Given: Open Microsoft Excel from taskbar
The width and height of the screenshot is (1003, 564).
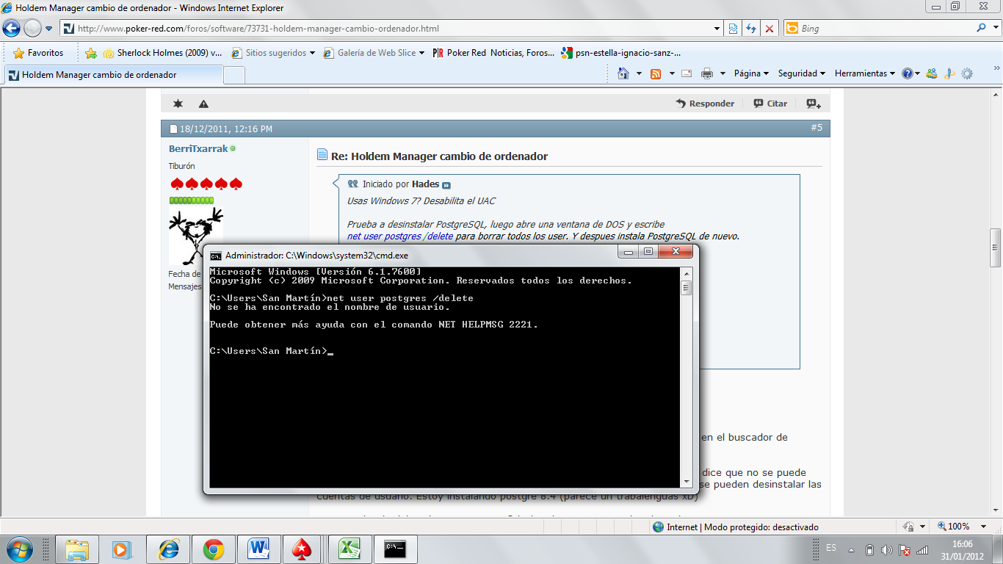Looking at the screenshot, I should point(350,549).
